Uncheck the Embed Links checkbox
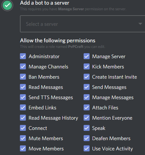Viewport: 145px width, 155px height. pos(23,107)
